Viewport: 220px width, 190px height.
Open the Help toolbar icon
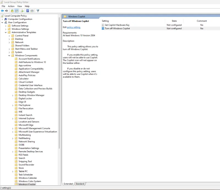[x=27, y=11]
